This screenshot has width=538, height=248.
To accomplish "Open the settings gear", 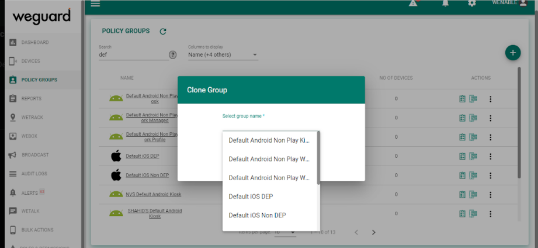I will pos(472,3).
